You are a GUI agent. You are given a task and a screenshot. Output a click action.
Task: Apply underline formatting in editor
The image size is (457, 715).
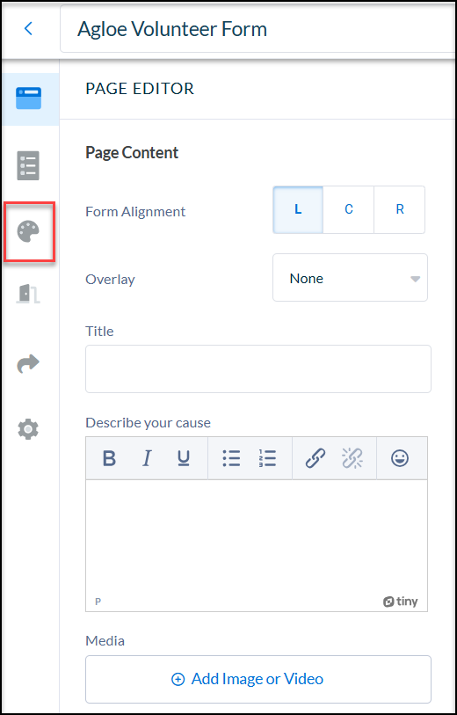coord(183,458)
